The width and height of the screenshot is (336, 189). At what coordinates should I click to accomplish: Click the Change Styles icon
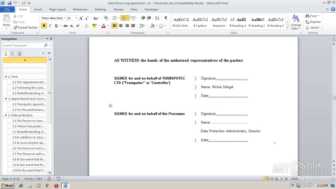pyautogui.click(x=296, y=18)
